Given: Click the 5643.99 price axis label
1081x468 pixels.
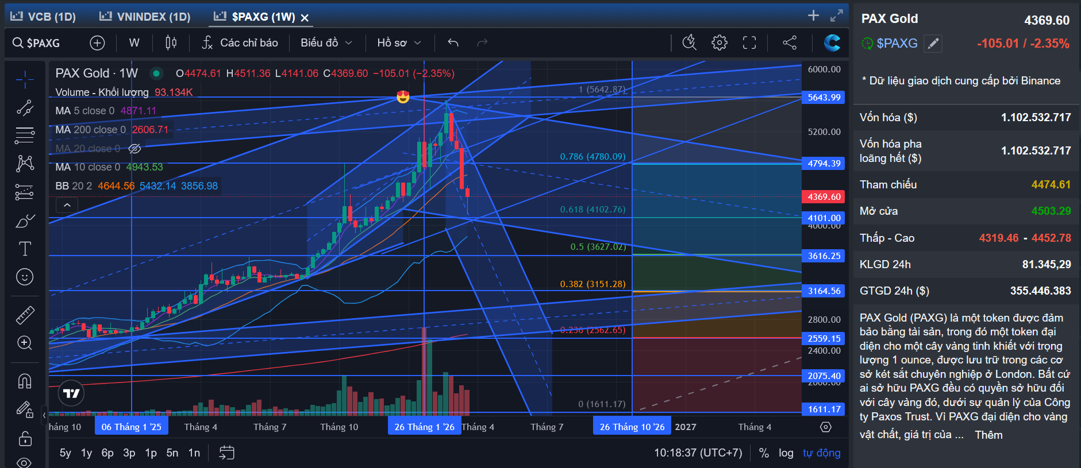Looking at the screenshot, I should (x=824, y=98).
